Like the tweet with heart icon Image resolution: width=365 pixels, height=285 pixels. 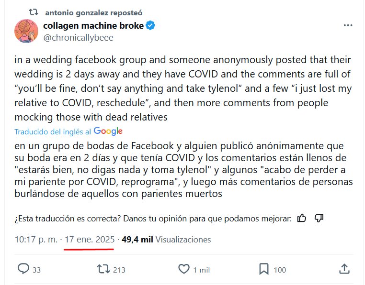(x=183, y=269)
